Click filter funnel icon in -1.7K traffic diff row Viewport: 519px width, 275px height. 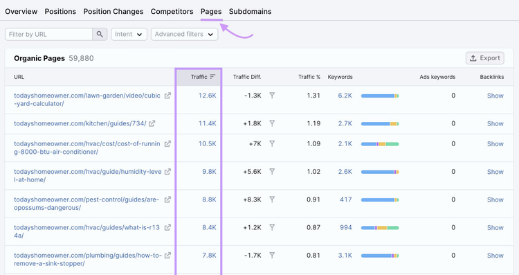tap(272, 256)
